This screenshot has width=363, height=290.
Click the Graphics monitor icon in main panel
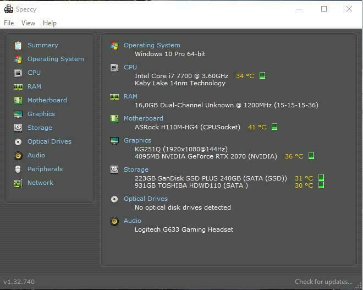pos(114,141)
